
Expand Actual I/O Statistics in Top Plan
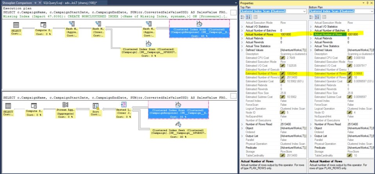(242, 27)
